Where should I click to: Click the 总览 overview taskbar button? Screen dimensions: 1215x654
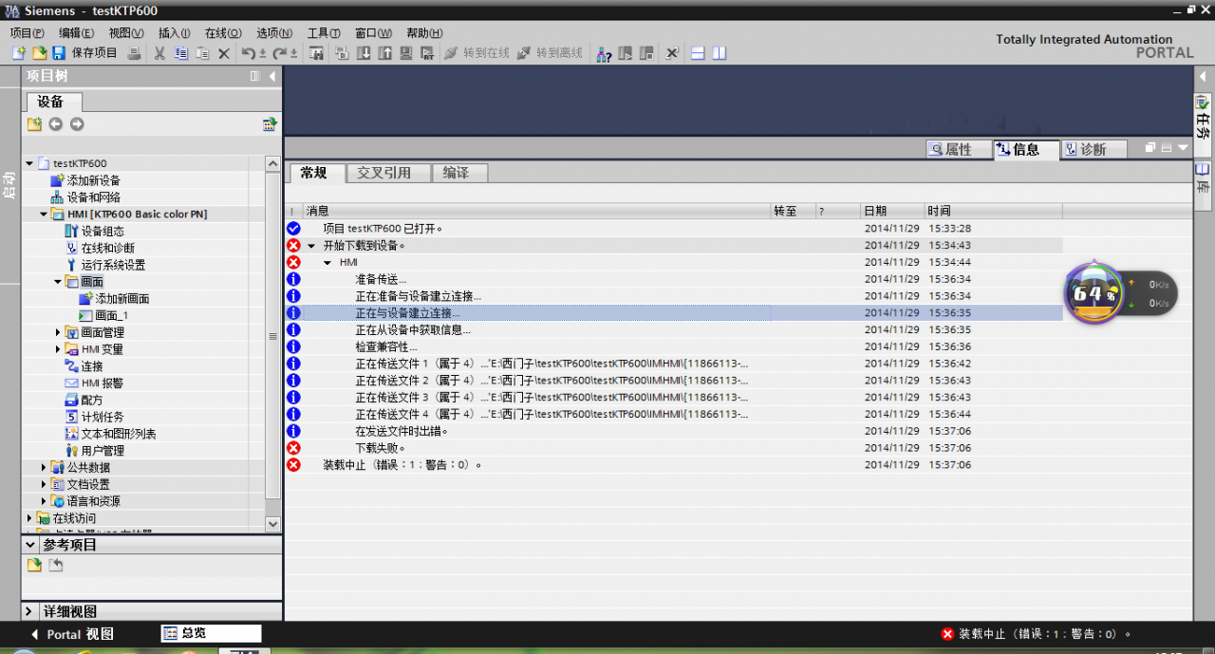click(x=211, y=633)
